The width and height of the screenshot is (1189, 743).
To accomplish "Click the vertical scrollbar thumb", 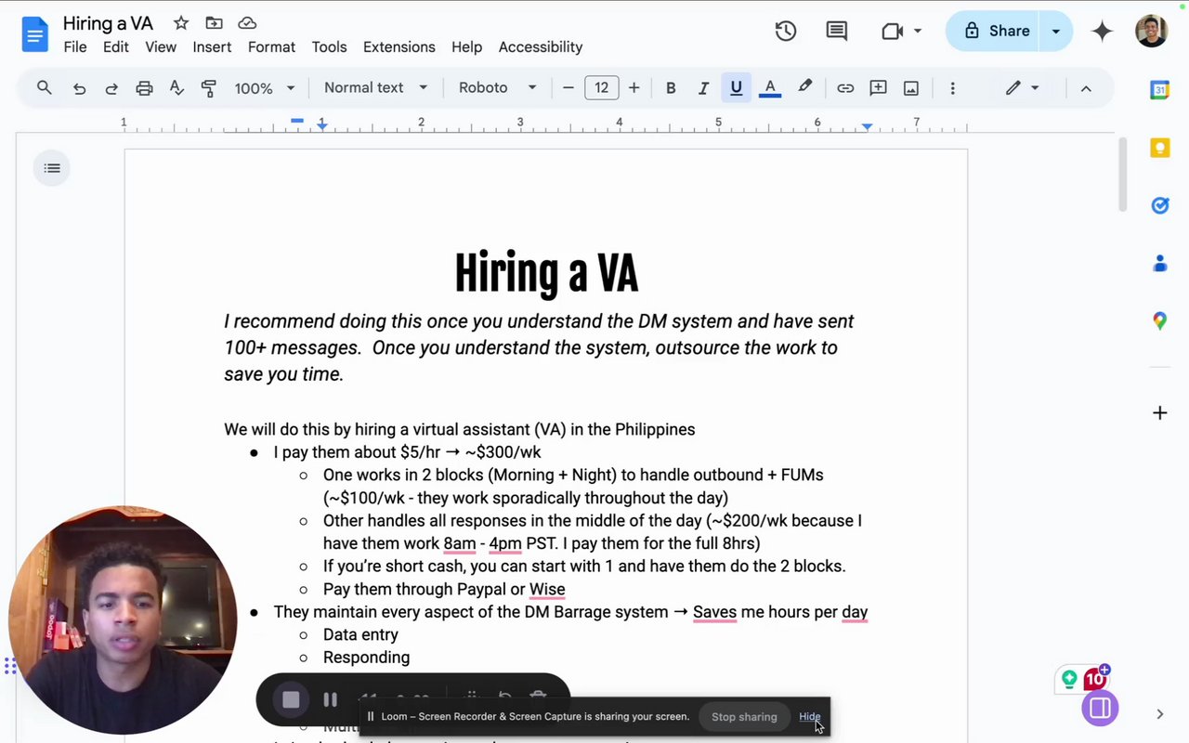I will pos(1122,174).
